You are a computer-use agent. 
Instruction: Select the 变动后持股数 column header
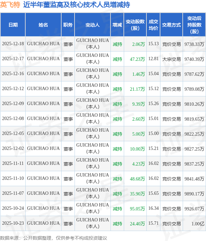pos(194,25)
